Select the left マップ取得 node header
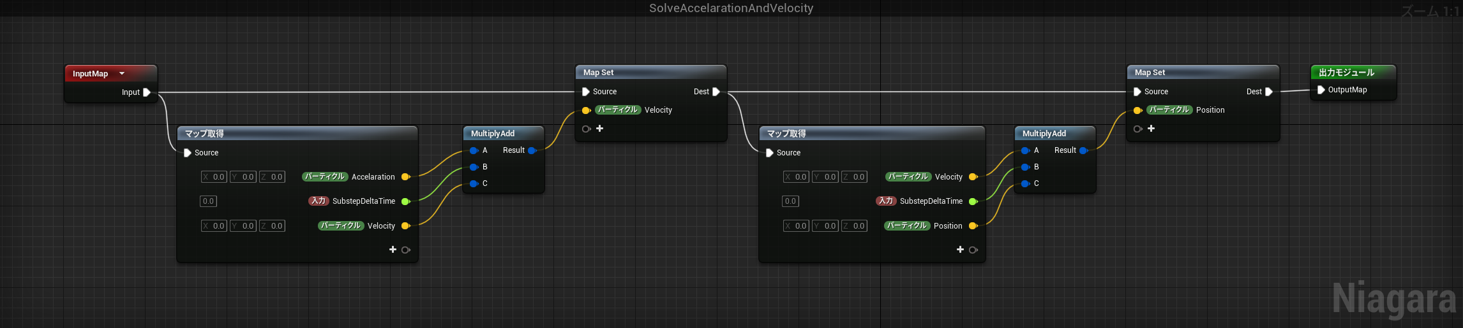 (297, 134)
